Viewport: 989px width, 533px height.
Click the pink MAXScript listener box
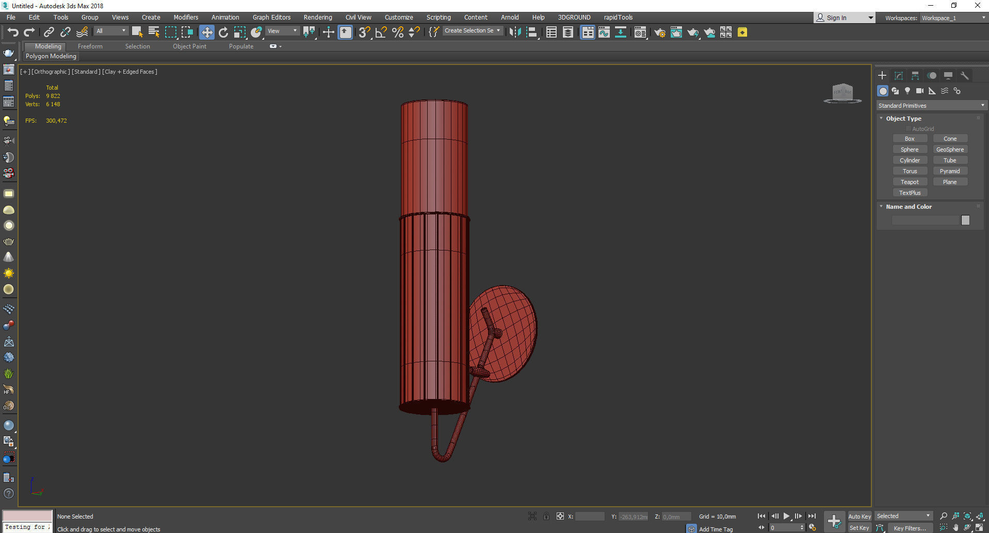(x=27, y=516)
